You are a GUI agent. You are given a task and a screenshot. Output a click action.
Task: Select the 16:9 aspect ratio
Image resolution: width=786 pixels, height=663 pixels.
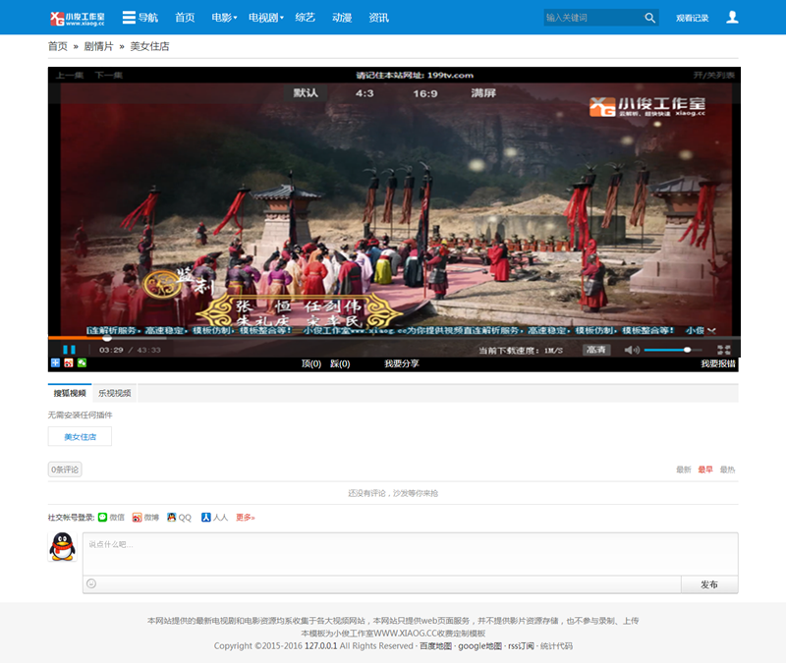click(425, 93)
